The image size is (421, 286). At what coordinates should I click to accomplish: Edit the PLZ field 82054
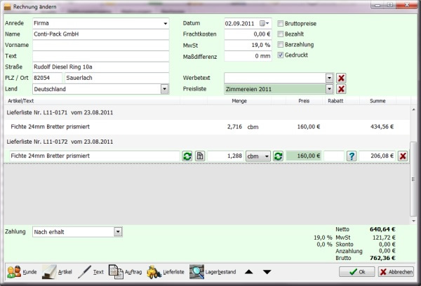[47, 78]
